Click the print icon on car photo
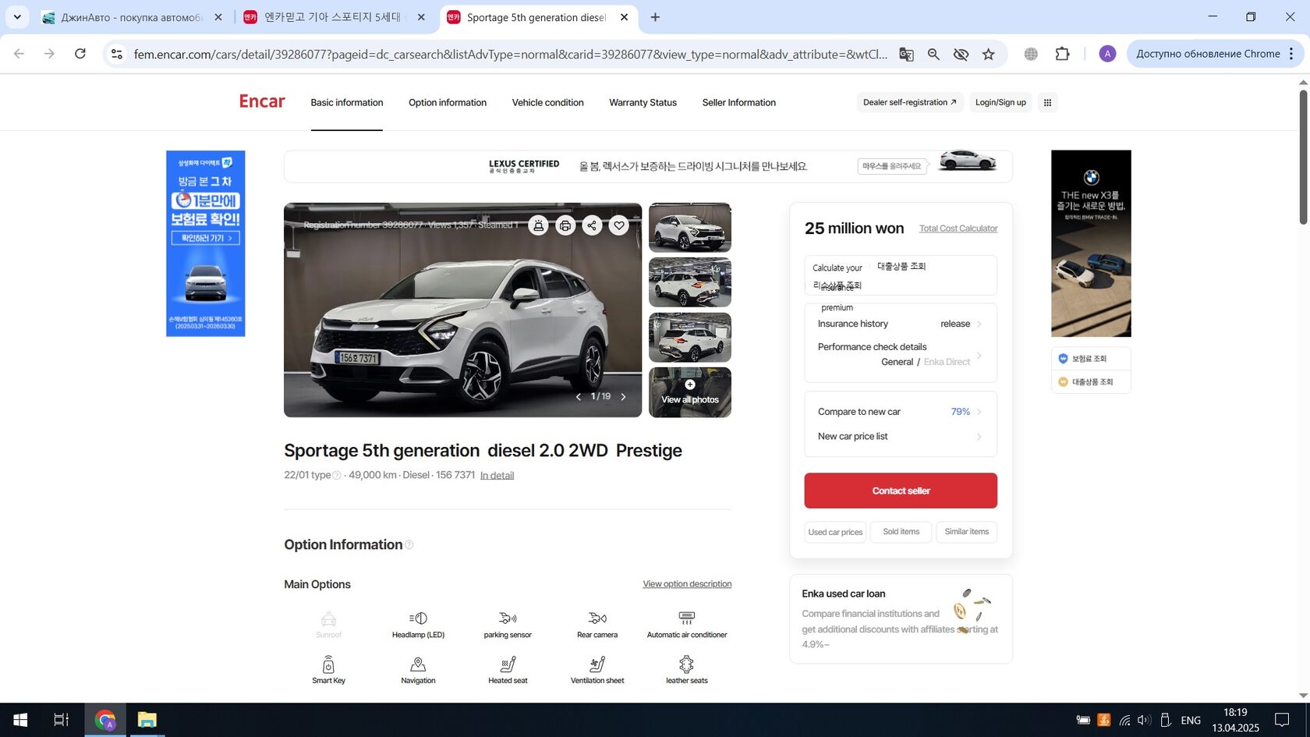This screenshot has height=737, width=1310. pyautogui.click(x=565, y=225)
